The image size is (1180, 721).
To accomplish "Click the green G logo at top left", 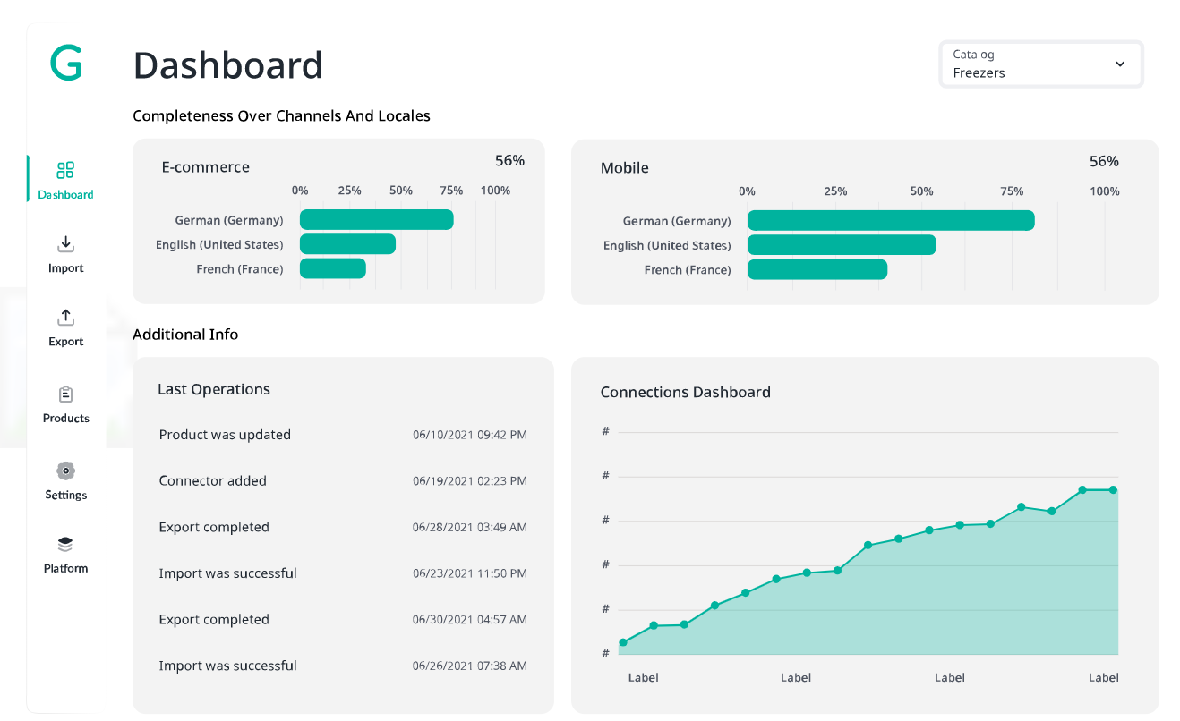I will click(x=66, y=64).
